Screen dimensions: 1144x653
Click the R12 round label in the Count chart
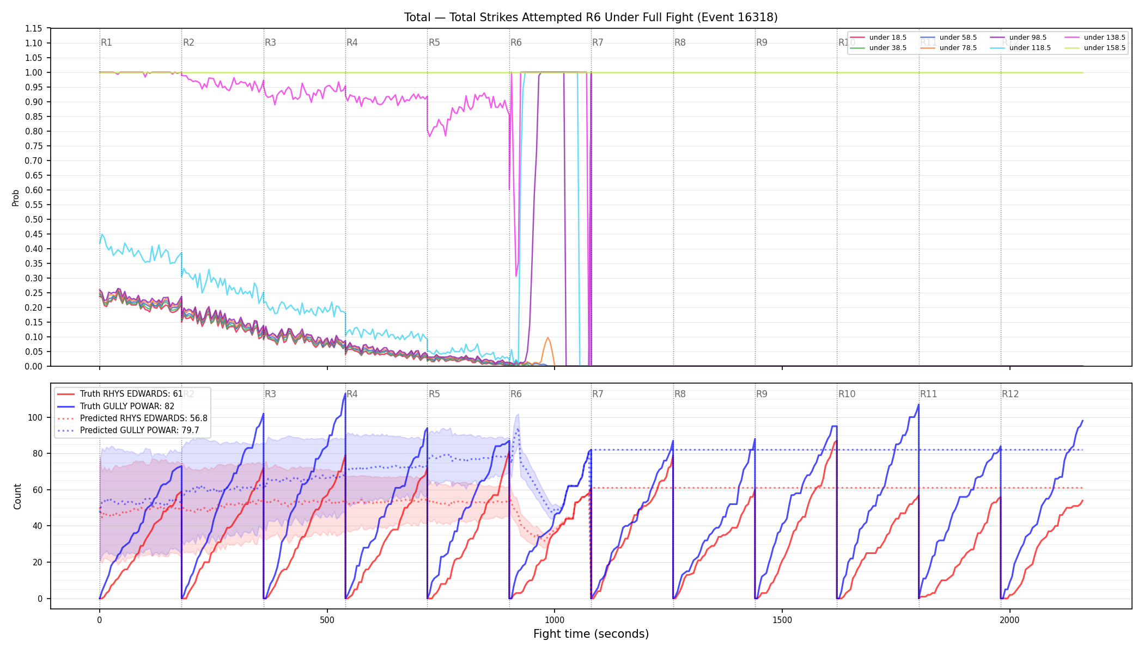pos(1011,394)
